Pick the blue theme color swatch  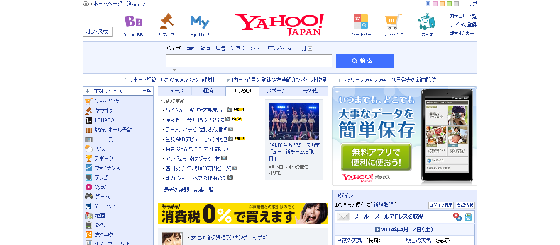(428, 4)
